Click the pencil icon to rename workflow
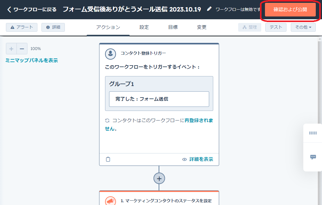The height and width of the screenshot is (205, 322). point(209,9)
